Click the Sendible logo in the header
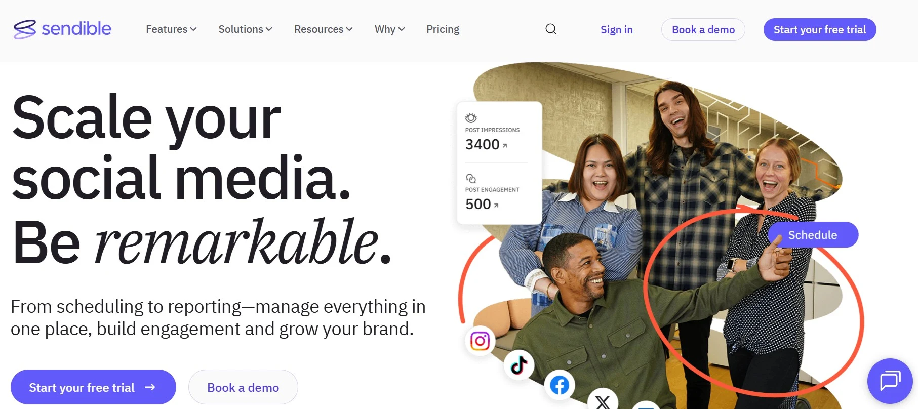The image size is (918, 409). click(x=62, y=29)
